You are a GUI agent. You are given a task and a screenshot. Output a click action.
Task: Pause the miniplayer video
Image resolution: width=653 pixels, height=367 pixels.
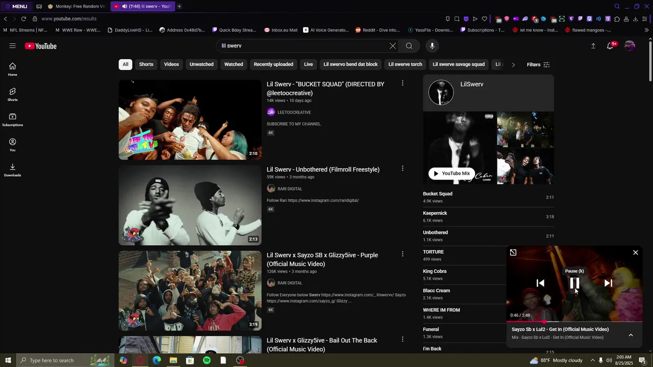pyautogui.click(x=574, y=283)
